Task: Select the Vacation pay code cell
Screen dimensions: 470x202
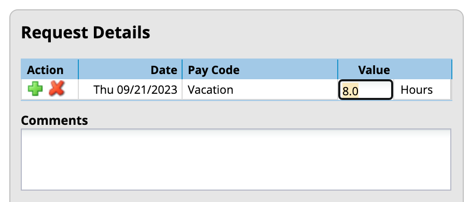Action: tap(211, 90)
